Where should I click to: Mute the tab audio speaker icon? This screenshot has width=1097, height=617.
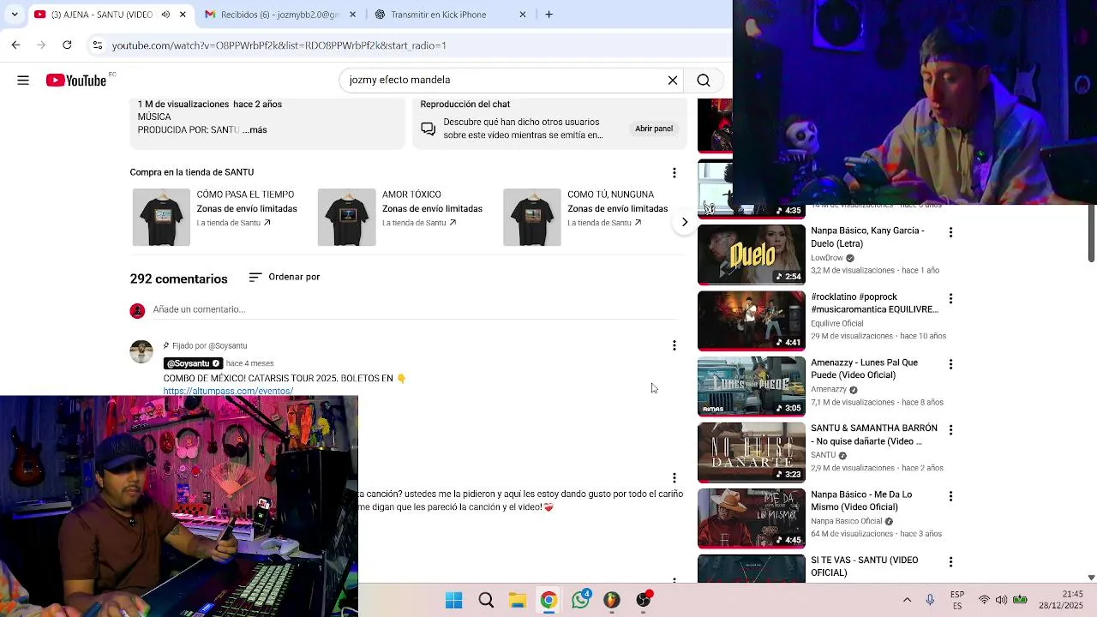pyautogui.click(x=165, y=15)
